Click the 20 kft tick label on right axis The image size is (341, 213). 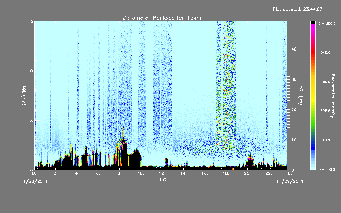pos(294,110)
